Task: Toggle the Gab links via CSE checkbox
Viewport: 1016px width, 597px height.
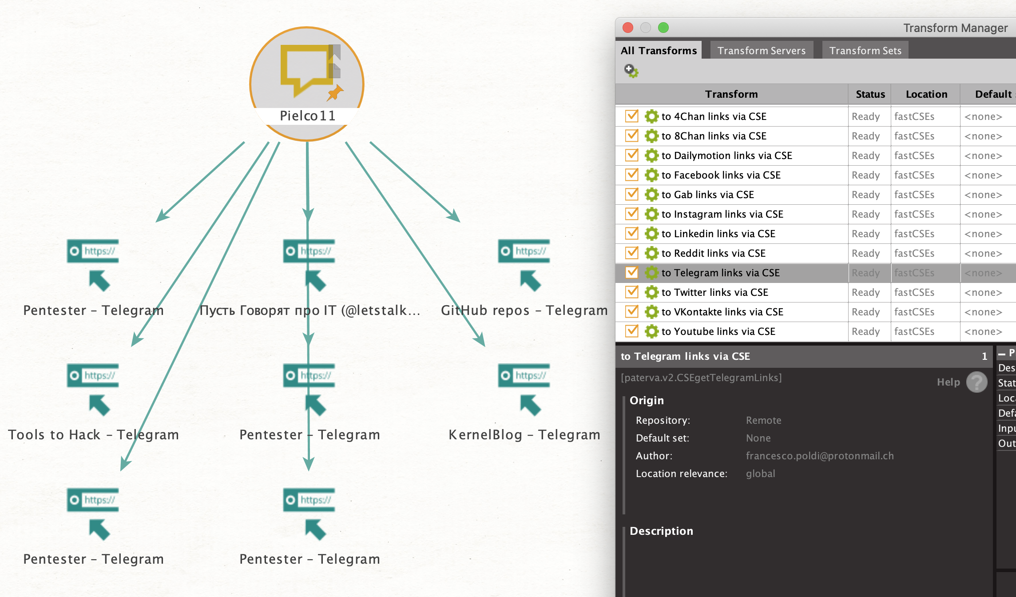Action: (x=631, y=194)
